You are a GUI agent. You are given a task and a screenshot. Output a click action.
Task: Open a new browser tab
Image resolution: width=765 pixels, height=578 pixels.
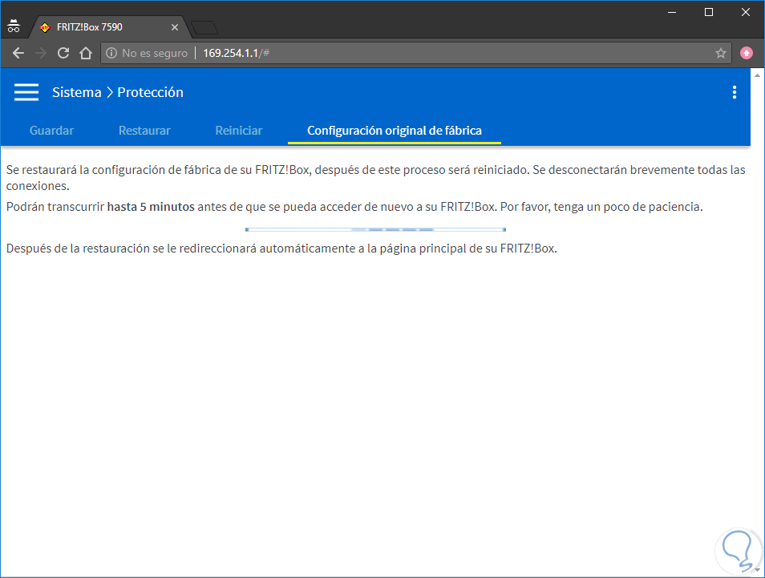coord(205,28)
